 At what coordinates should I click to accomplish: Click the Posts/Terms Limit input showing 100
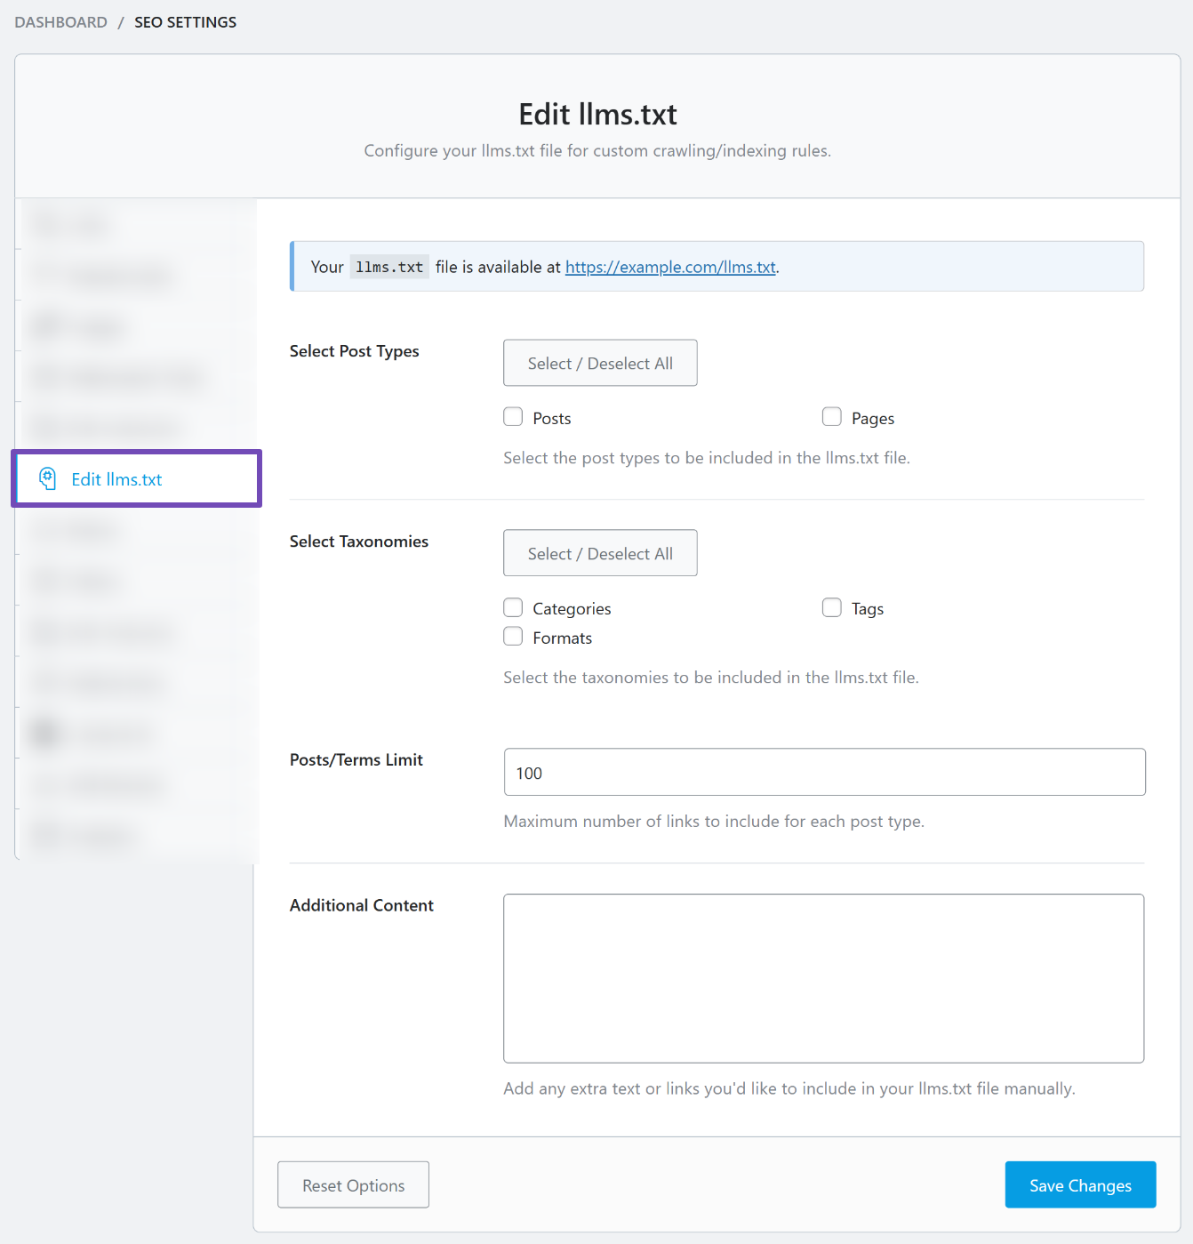[x=823, y=772]
